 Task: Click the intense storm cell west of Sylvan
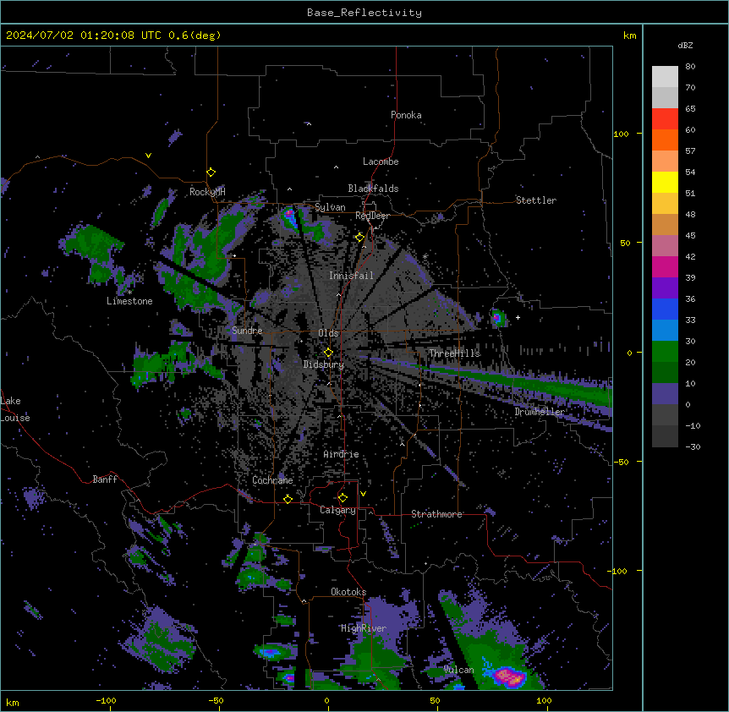click(289, 217)
